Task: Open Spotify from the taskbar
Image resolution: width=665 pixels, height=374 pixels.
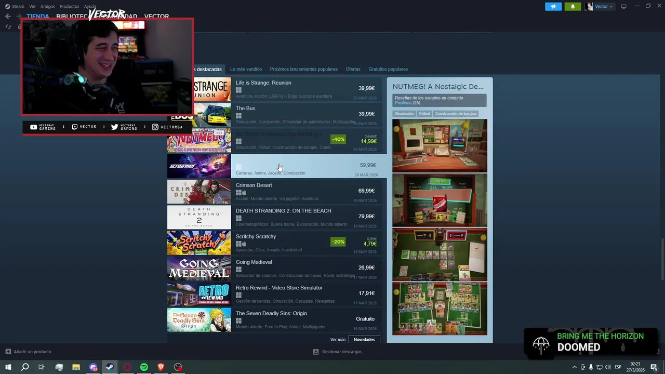Action: coord(144,367)
